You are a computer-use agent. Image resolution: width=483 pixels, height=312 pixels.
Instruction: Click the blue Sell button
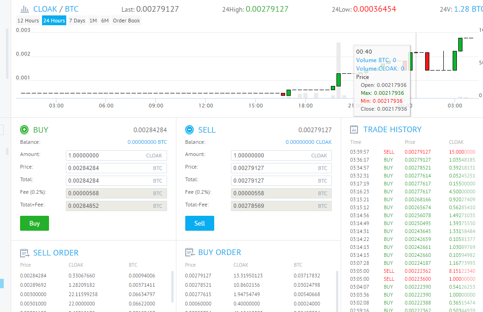click(x=200, y=223)
